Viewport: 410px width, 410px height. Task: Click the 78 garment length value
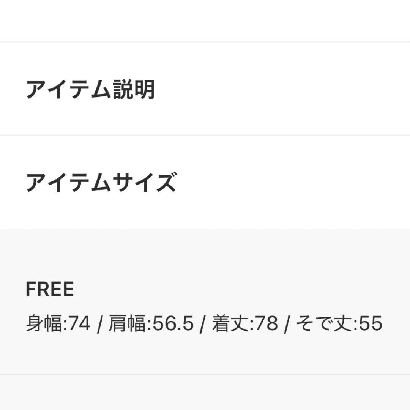[x=267, y=324]
